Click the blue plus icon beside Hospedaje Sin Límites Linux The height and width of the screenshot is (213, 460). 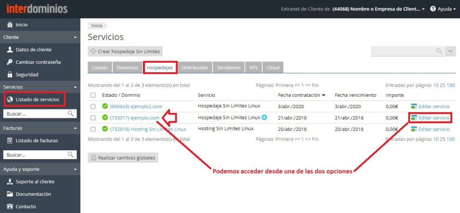264,117
